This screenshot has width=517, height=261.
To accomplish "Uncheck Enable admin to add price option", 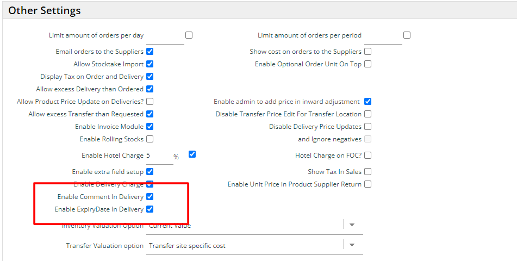I will [367, 102].
